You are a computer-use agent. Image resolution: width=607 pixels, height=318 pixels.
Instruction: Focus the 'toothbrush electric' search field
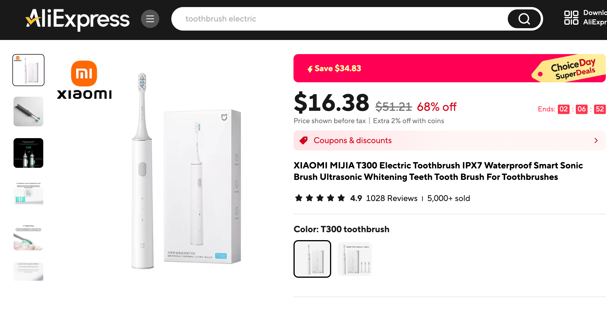(x=339, y=19)
